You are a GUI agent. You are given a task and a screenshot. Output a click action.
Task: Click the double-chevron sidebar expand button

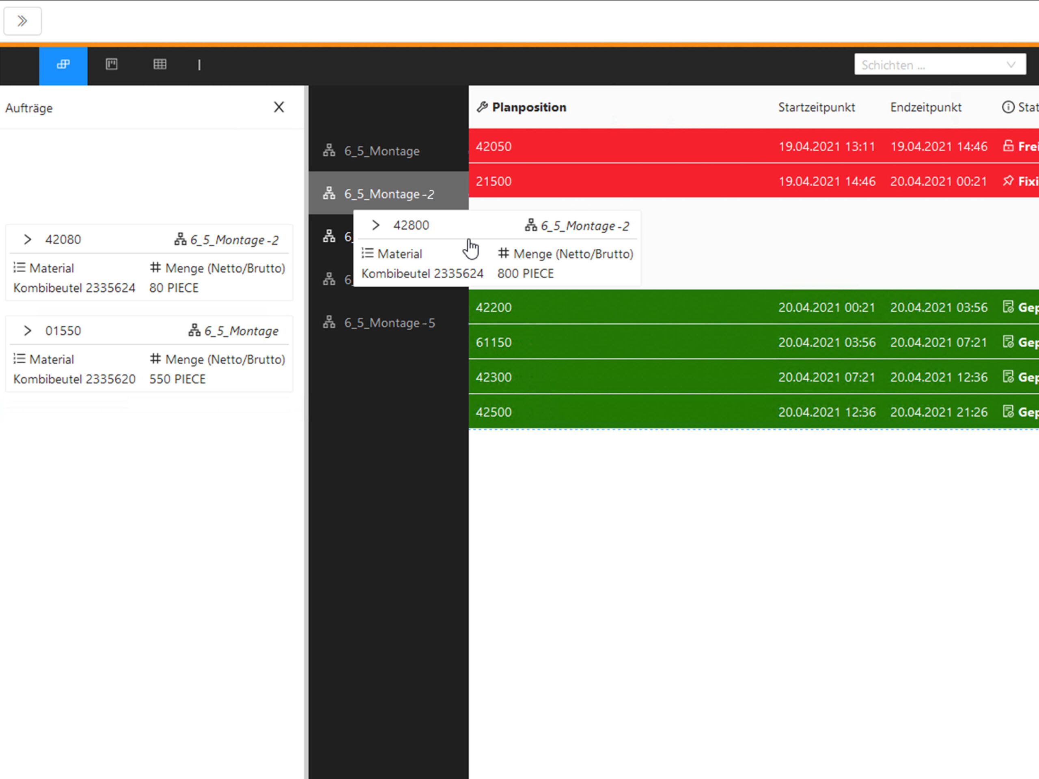(22, 21)
